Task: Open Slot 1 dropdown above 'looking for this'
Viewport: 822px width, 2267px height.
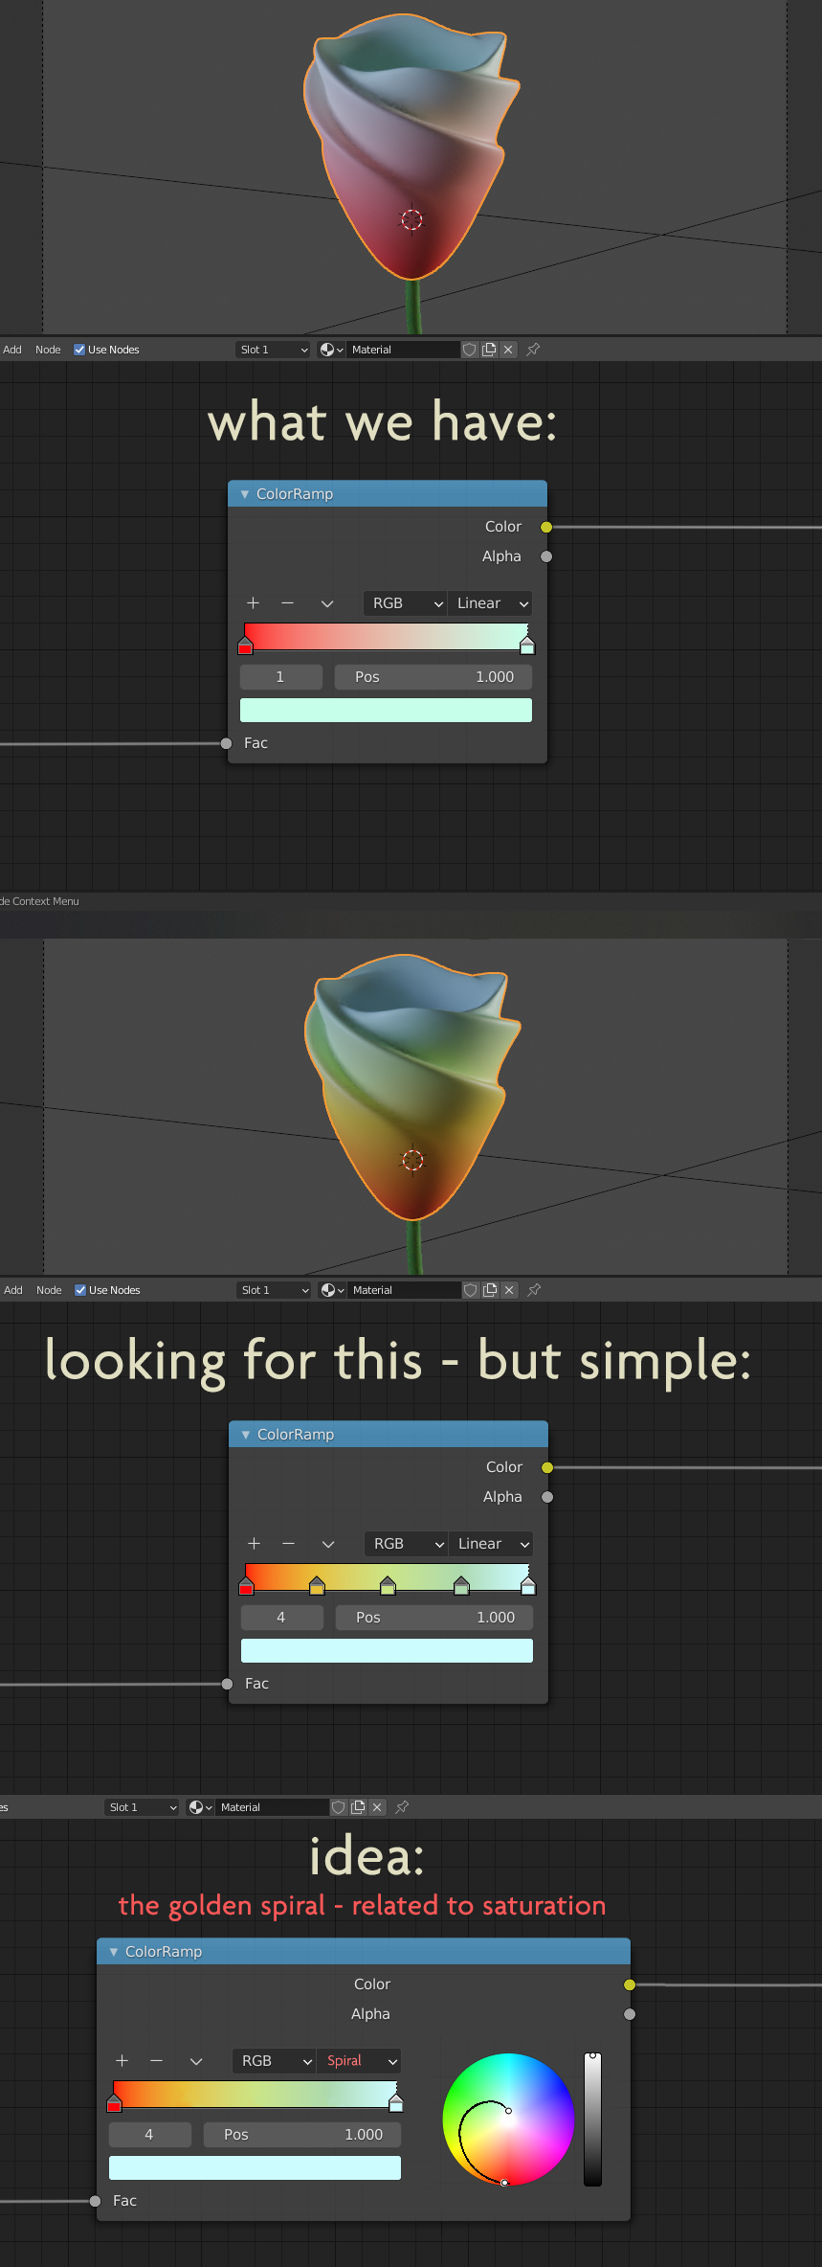Action: pos(275,1290)
